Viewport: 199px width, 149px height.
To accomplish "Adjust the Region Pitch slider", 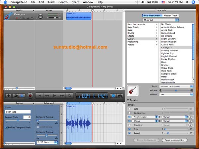I will (x=18, y=121).
